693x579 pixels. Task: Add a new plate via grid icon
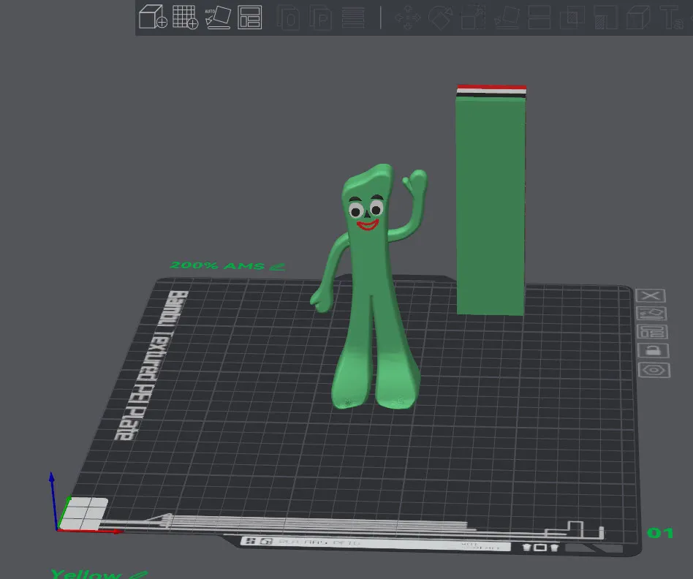pos(185,18)
